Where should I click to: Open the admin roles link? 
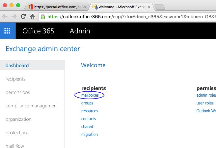click(x=206, y=95)
